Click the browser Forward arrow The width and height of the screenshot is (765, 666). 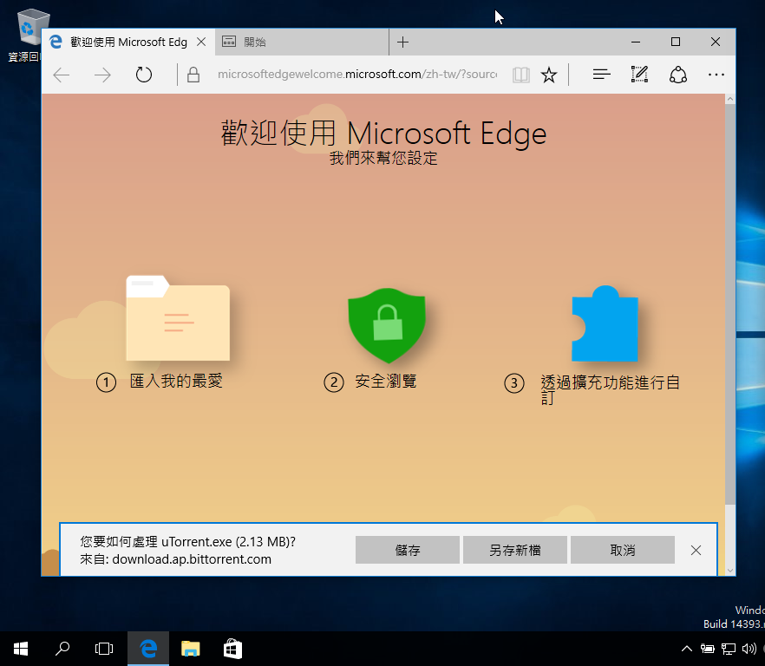102,75
